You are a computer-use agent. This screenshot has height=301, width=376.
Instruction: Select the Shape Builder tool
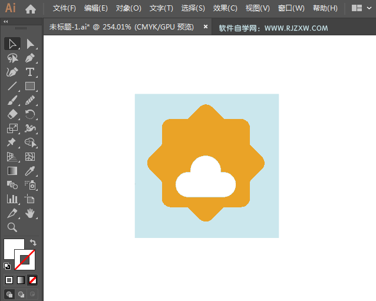[x=30, y=143]
